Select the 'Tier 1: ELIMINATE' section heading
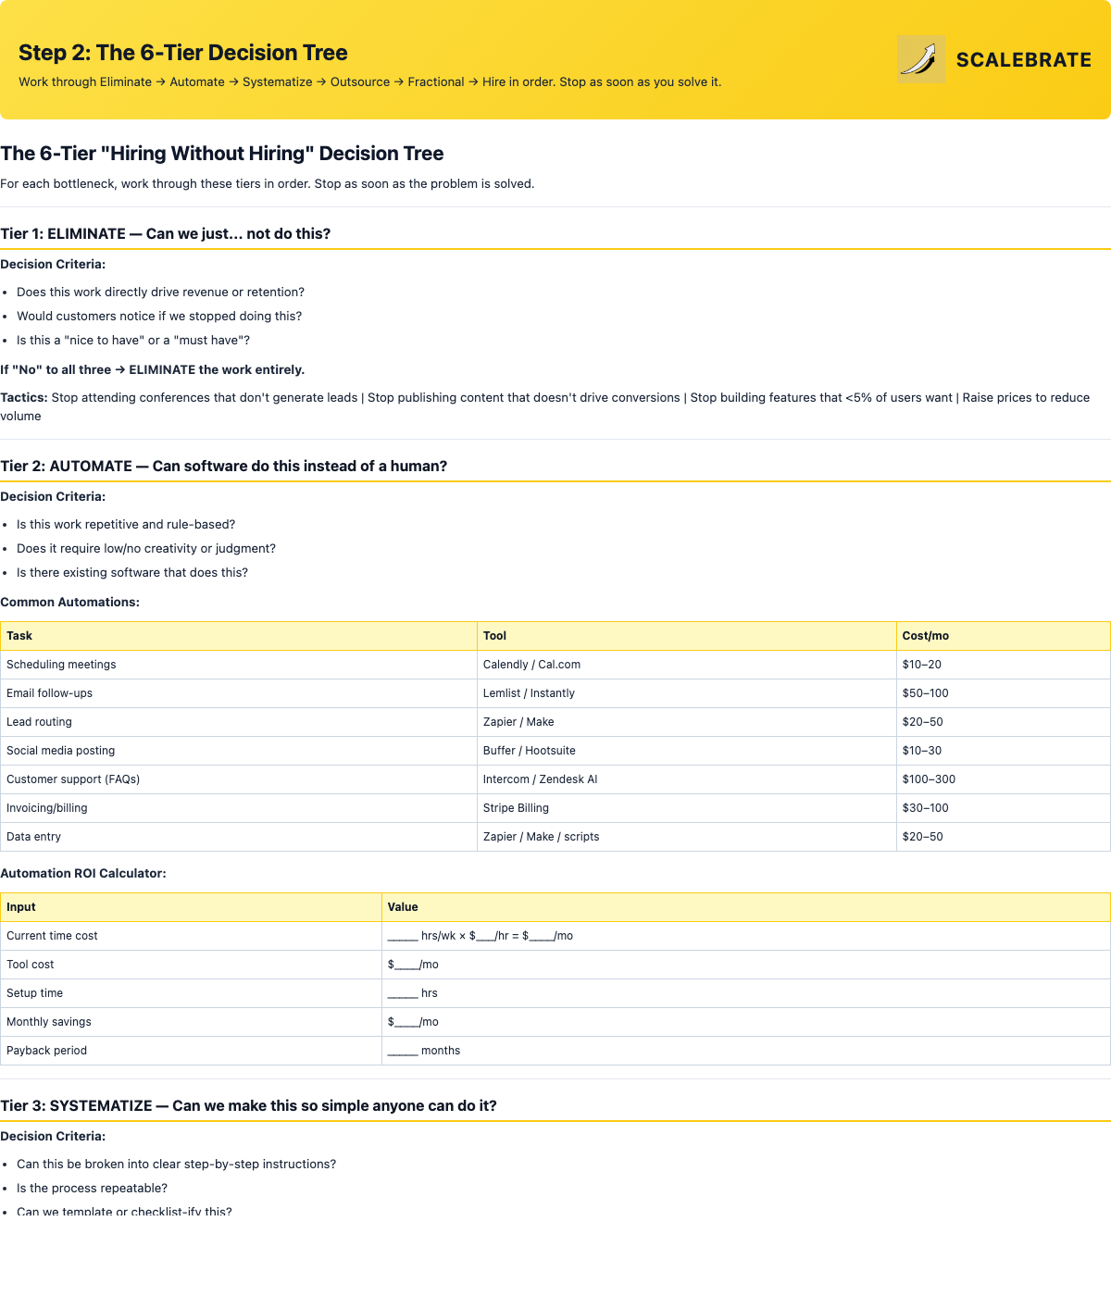 [x=166, y=233]
